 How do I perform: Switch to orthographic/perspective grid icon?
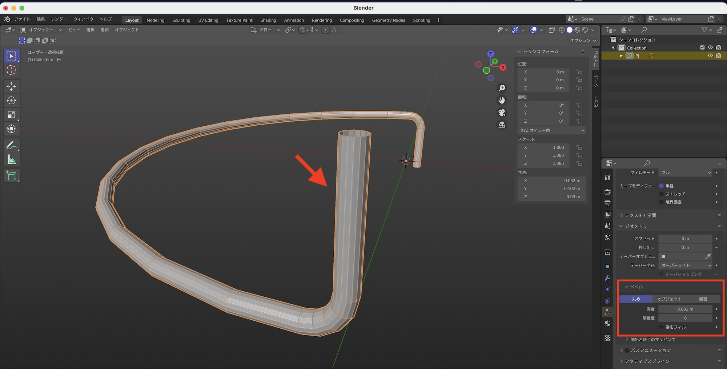point(502,125)
